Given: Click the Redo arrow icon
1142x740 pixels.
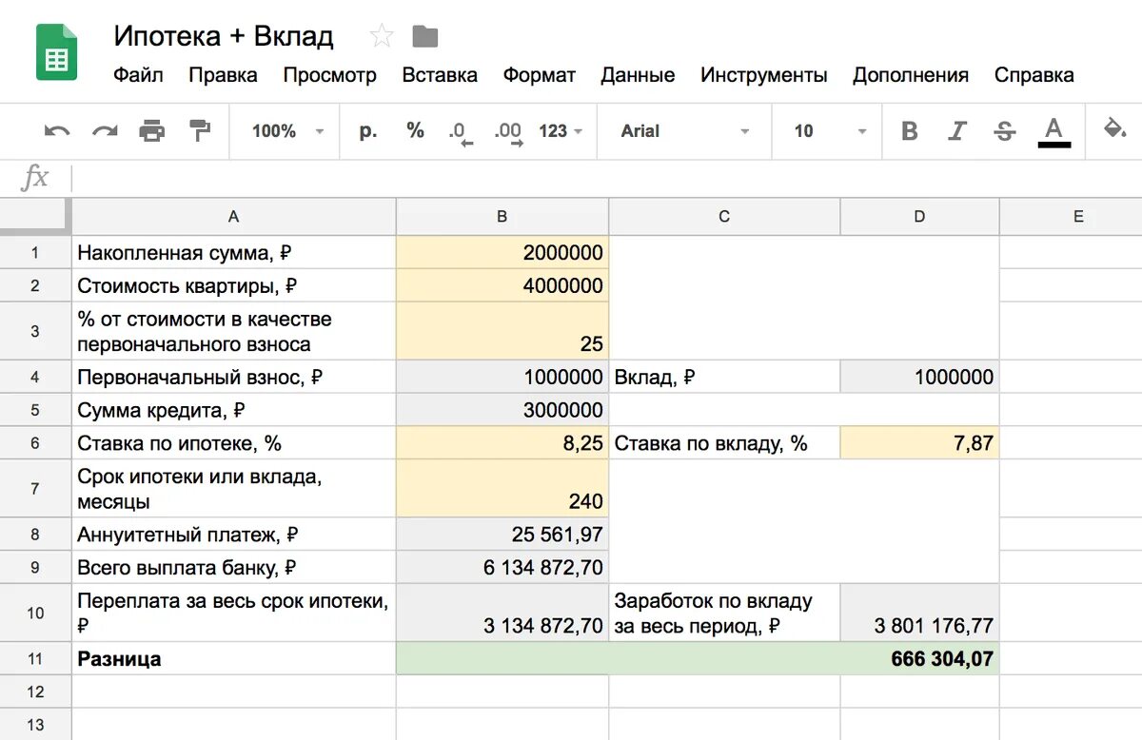Looking at the screenshot, I should (x=105, y=131).
